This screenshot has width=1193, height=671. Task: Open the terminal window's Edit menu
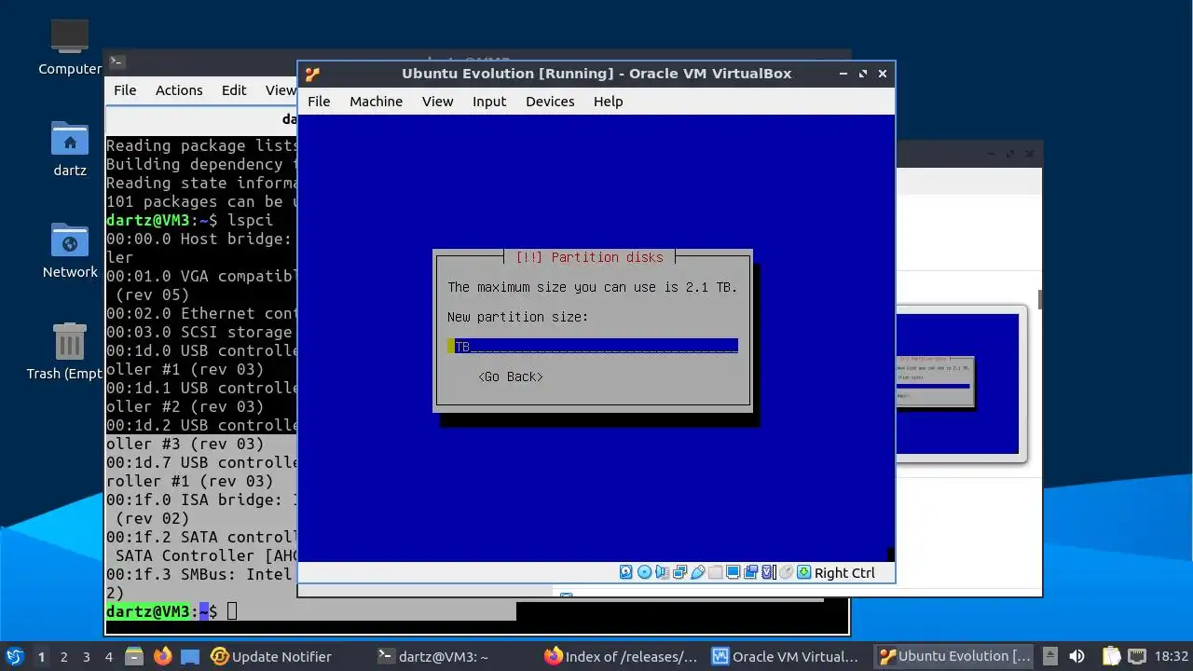point(234,90)
